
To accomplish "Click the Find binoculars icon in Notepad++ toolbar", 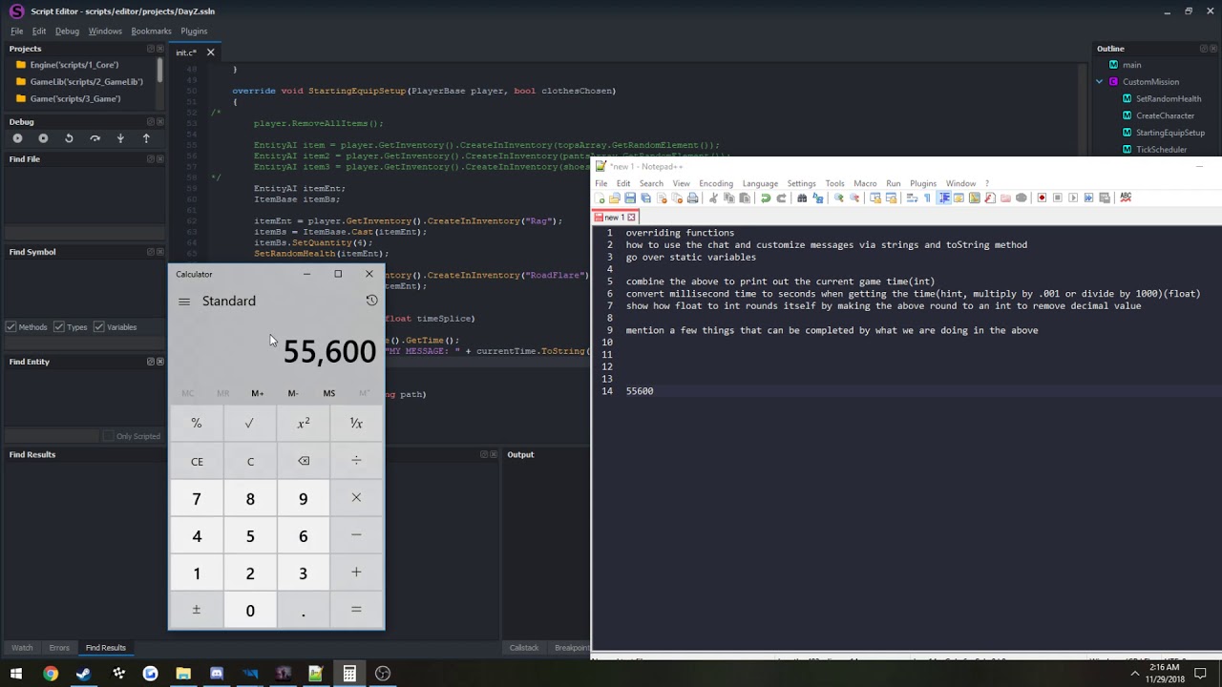I will pos(802,198).
